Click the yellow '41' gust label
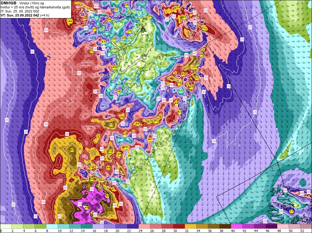The width and height of the screenshot is (312, 233). (x=179, y=112)
